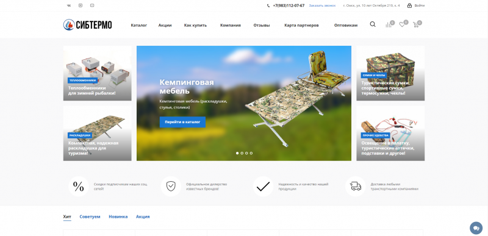Click Перейти в каталог button
488x236 pixels.
click(x=182, y=122)
